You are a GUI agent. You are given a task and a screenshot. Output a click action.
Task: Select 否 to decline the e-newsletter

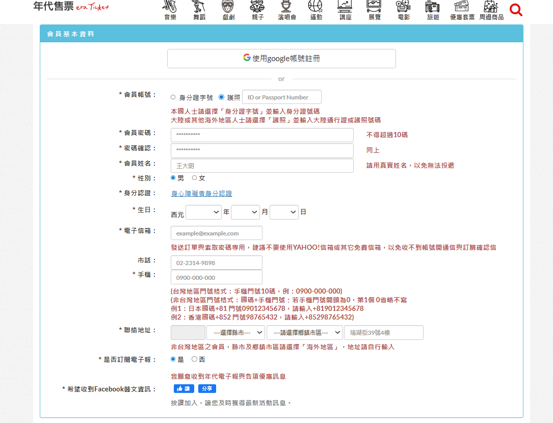pos(193,359)
